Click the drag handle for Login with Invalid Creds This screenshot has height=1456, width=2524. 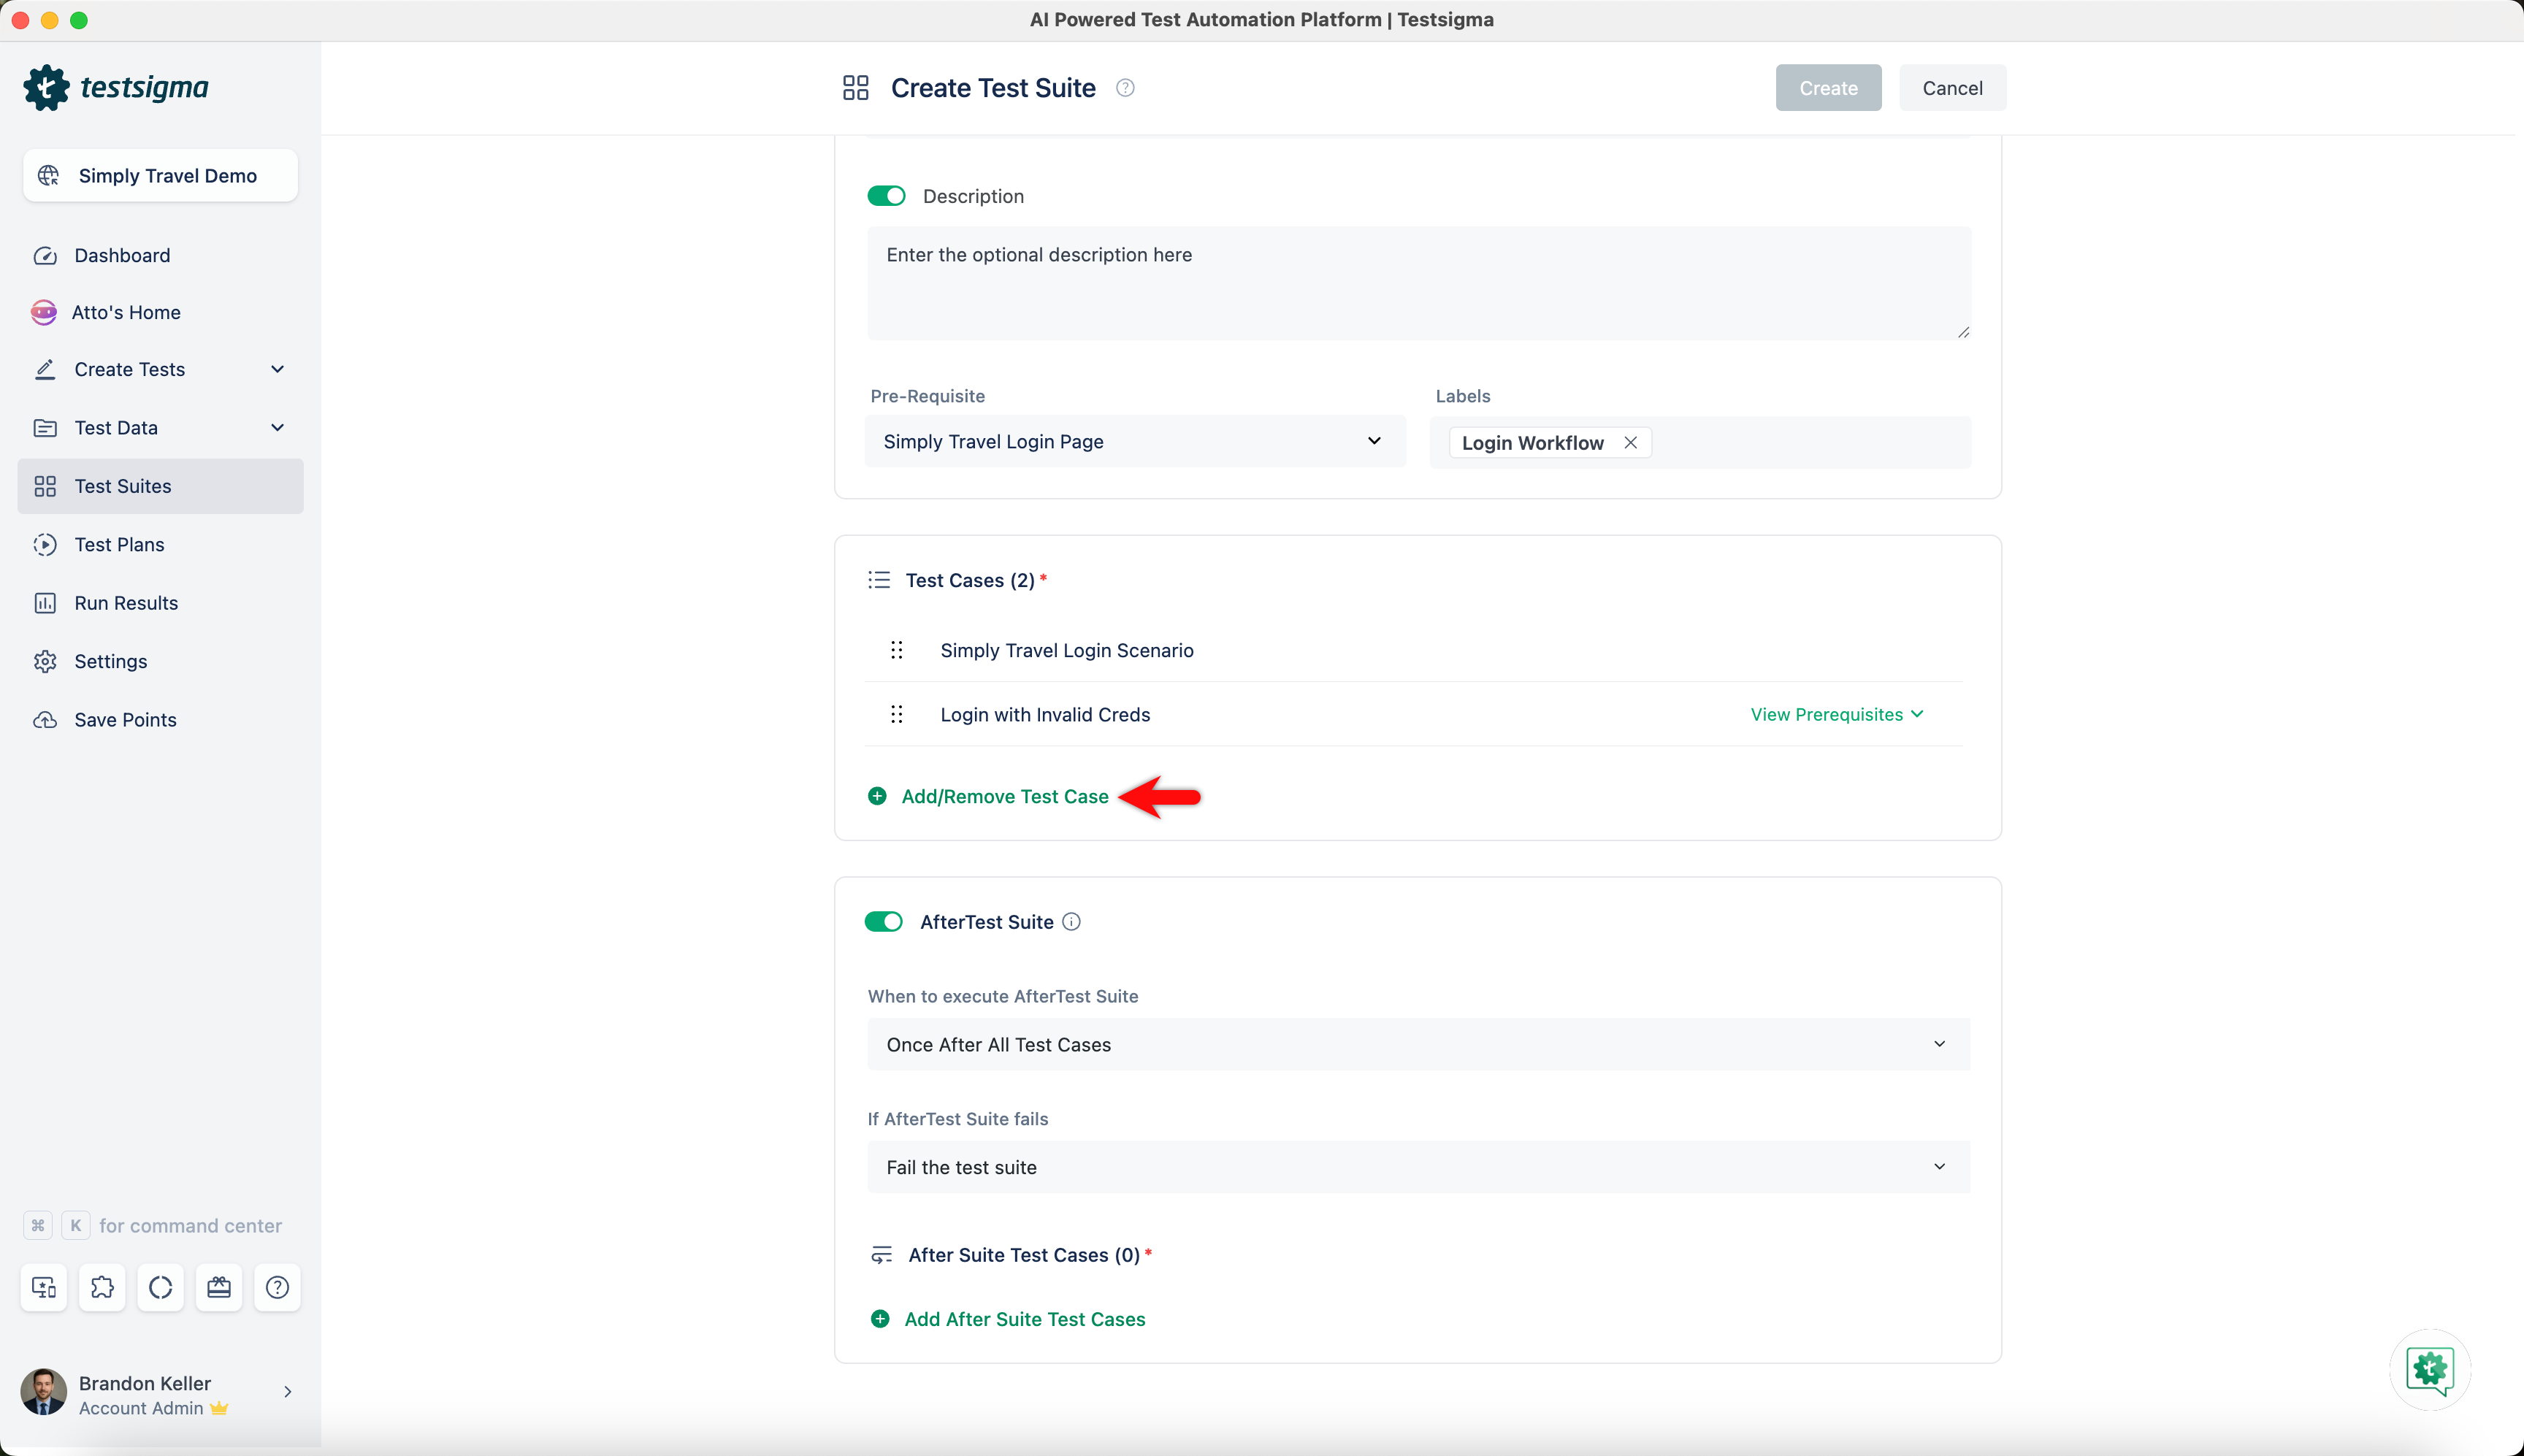[x=896, y=714]
